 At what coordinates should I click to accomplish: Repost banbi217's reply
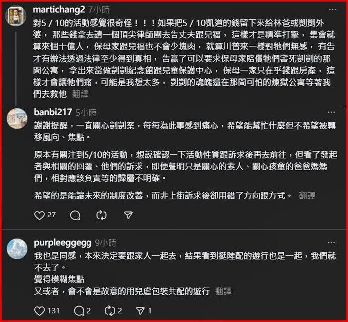tap(101, 215)
